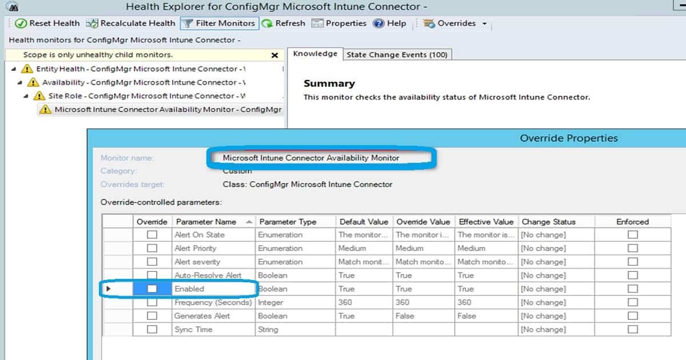This screenshot has width=686, height=360.
Task: Select the Site Role monitor row
Action: point(146,96)
